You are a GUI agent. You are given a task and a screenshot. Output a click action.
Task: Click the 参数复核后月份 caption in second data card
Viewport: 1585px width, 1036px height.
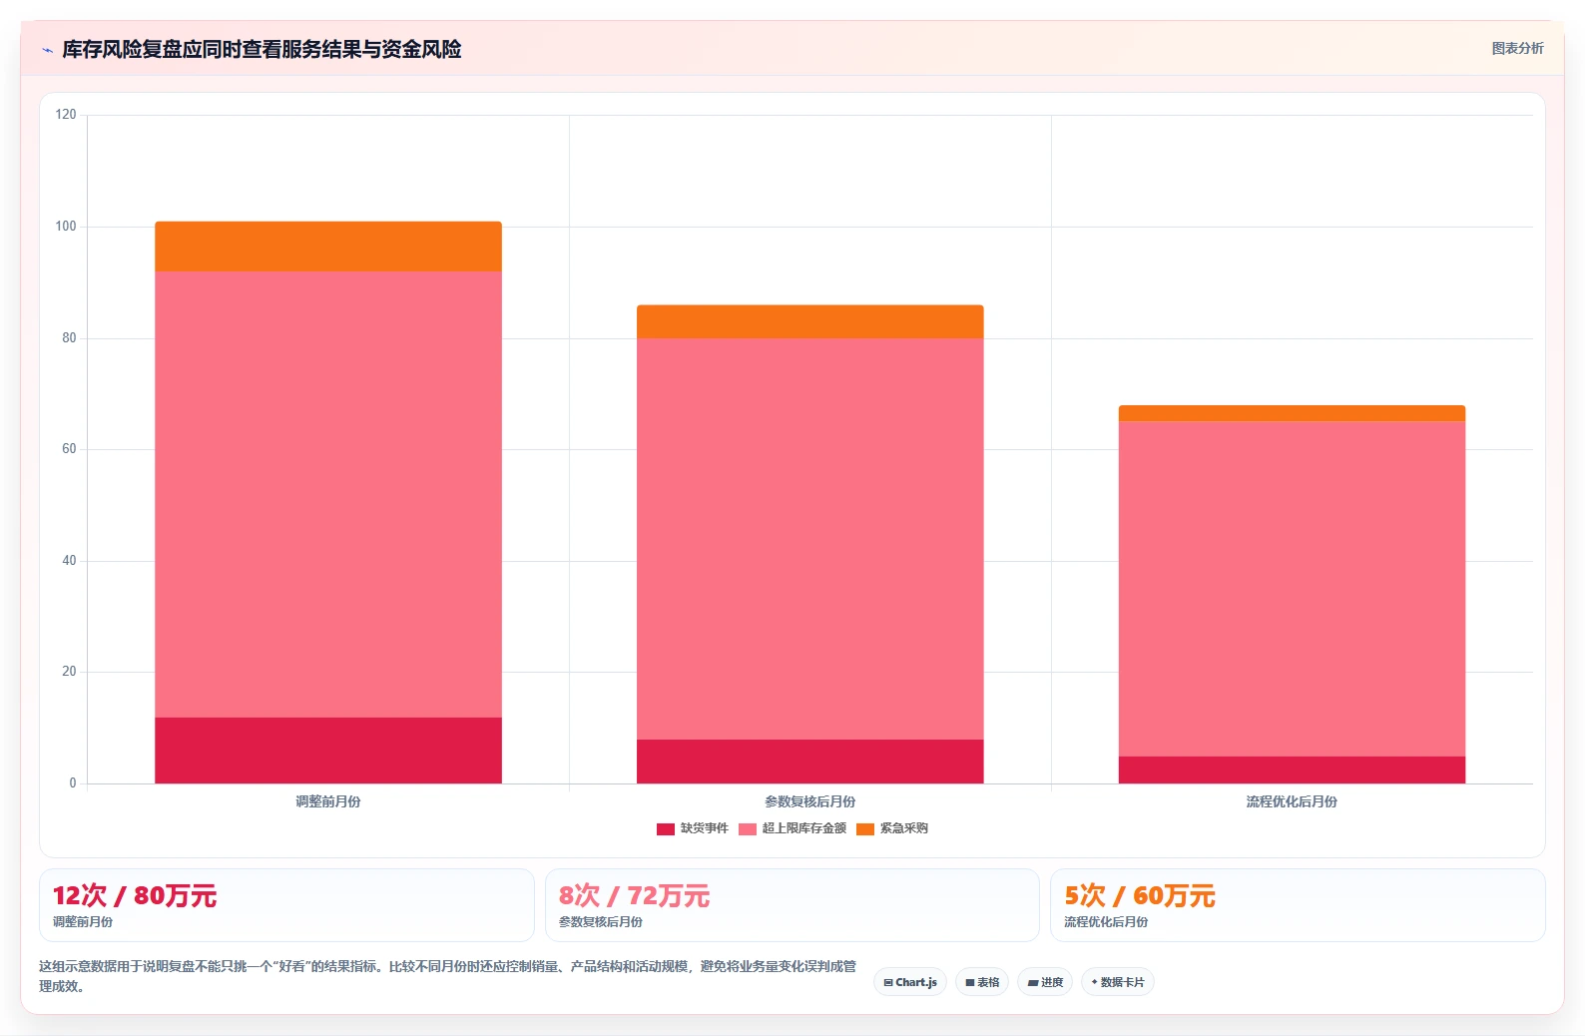[601, 922]
